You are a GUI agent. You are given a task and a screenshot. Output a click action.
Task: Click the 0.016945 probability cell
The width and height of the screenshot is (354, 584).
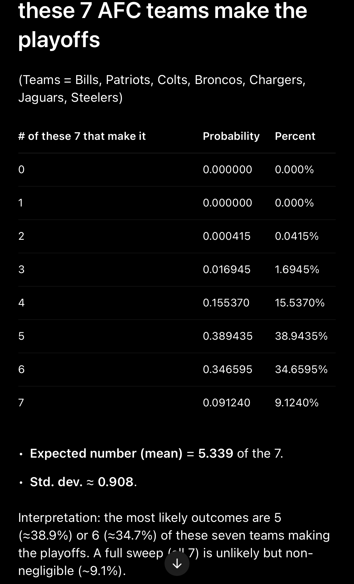pyautogui.click(x=226, y=269)
